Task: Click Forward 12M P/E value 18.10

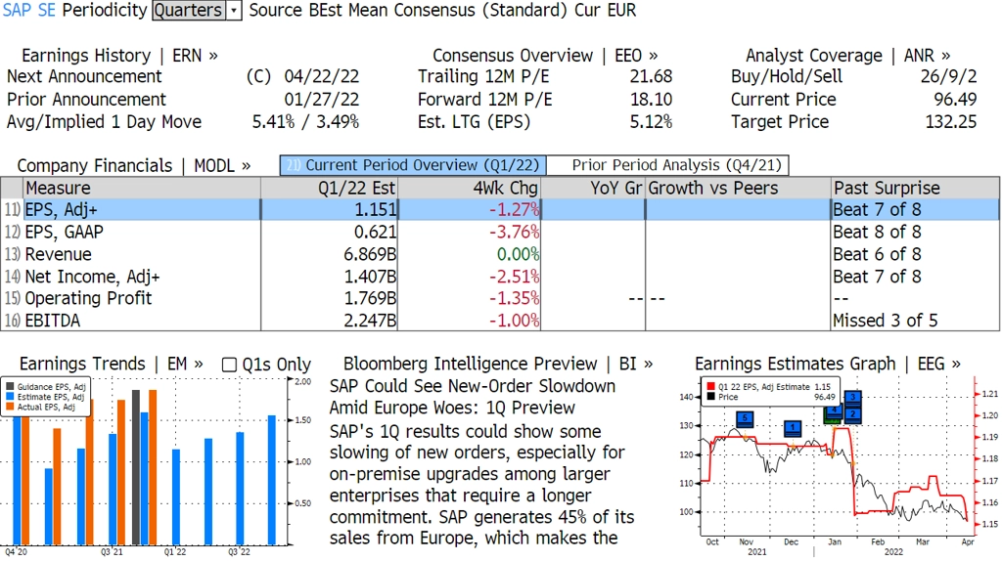Action: [651, 100]
